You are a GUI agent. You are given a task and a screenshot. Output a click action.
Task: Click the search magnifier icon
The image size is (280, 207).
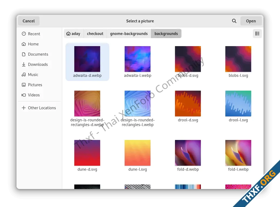pyautogui.click(x=234, y=21)
